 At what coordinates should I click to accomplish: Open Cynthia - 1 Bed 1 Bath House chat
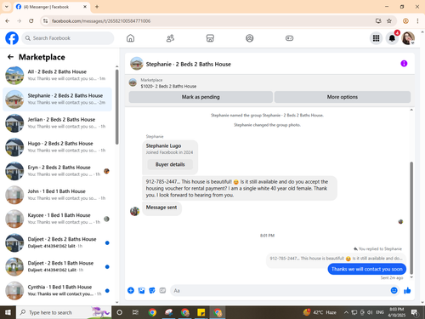coord(57,291)
